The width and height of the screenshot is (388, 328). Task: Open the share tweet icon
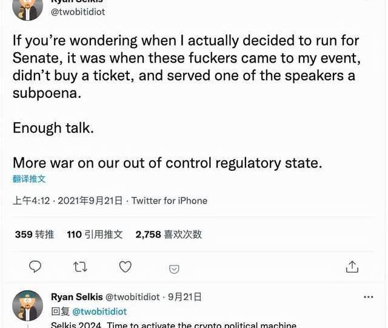coord(352,267)
